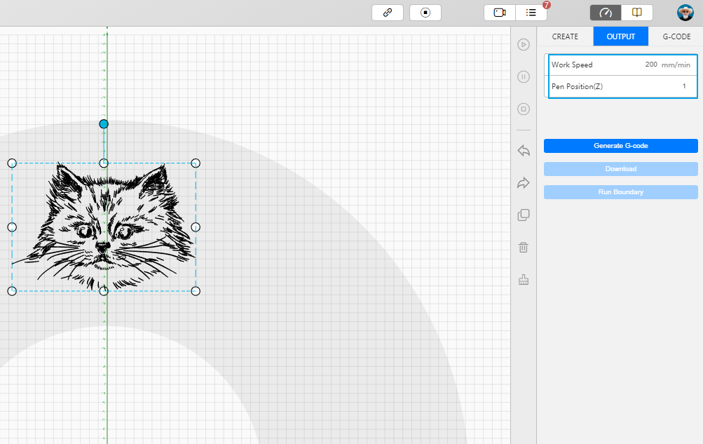Image resolution: width=703 pixels, height=444 pixels.
Task: Open the user profile avatar
Action: [685, 13]
